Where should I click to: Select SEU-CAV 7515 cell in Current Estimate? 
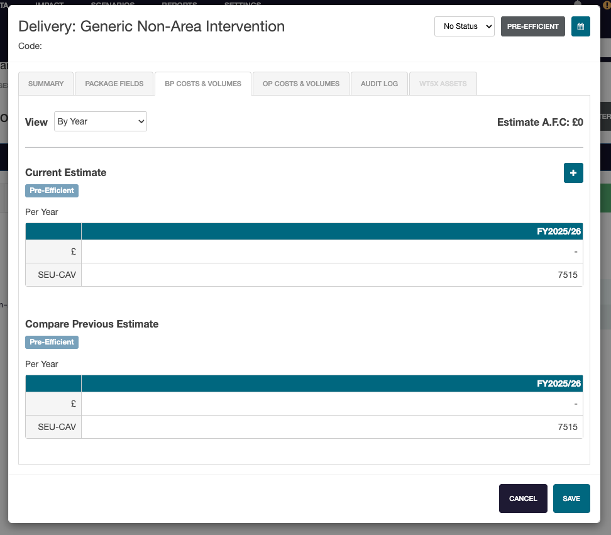coord(331,275)
